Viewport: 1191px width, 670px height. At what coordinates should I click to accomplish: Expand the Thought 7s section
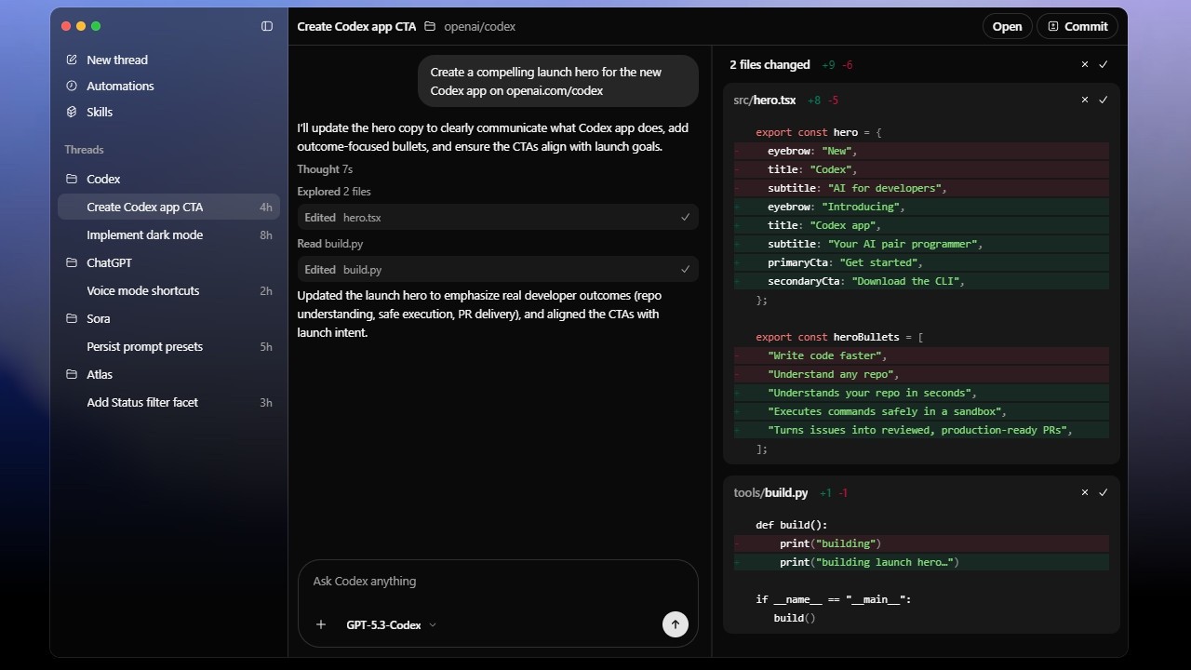(x=325, y=169)
